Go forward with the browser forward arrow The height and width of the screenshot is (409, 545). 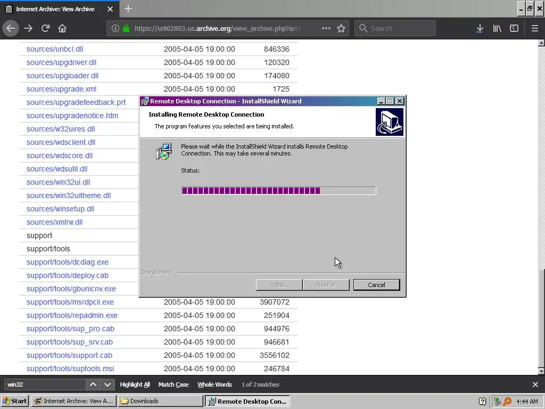point(28,29)
